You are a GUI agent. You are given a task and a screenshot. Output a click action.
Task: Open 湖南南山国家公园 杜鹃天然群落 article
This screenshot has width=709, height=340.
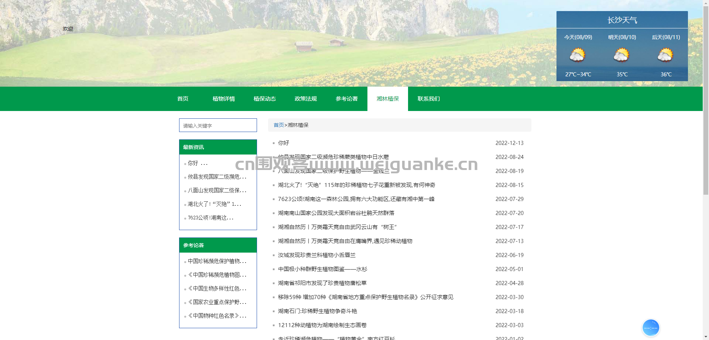tap(336, 213)
